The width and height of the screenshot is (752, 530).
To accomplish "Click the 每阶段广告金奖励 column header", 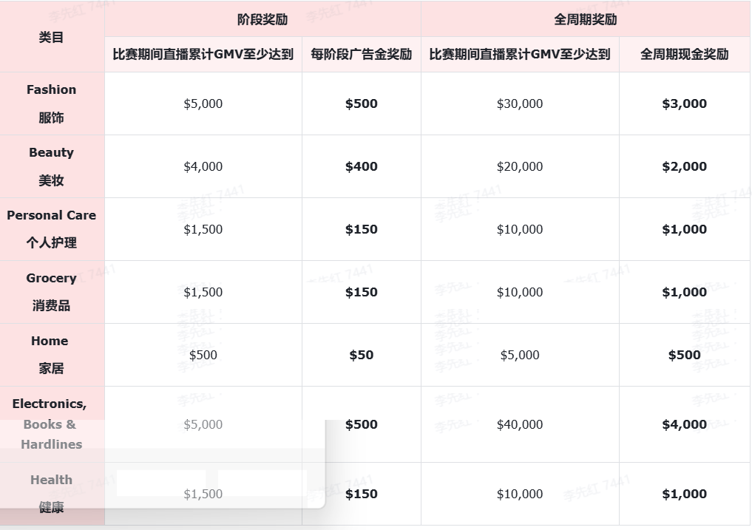I will [361, 54].
